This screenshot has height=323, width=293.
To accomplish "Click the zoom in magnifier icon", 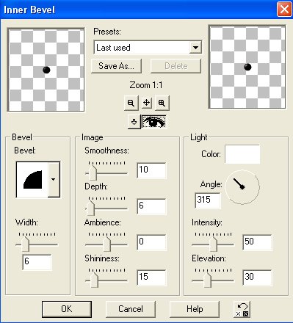I will (x=162, y=103).
